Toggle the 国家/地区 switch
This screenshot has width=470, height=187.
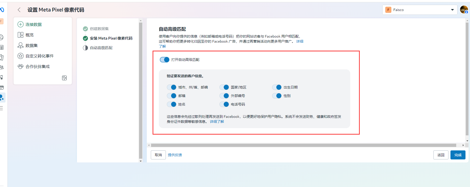224,87
